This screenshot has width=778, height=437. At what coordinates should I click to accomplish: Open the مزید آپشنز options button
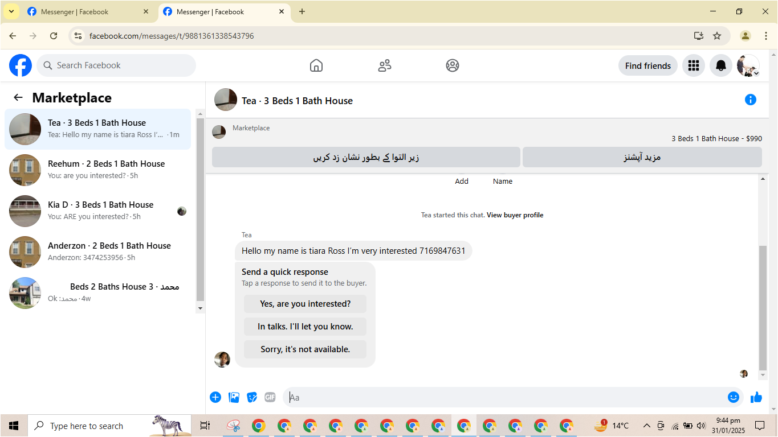click(642, 157)
